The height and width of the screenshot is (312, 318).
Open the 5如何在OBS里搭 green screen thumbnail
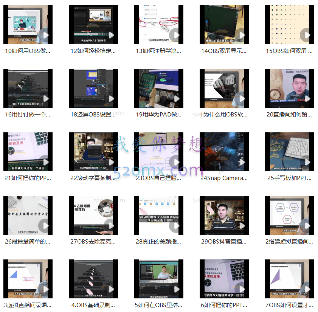[x=158, y=279]
